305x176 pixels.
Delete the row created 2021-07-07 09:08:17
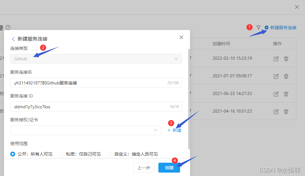[286, 76]
